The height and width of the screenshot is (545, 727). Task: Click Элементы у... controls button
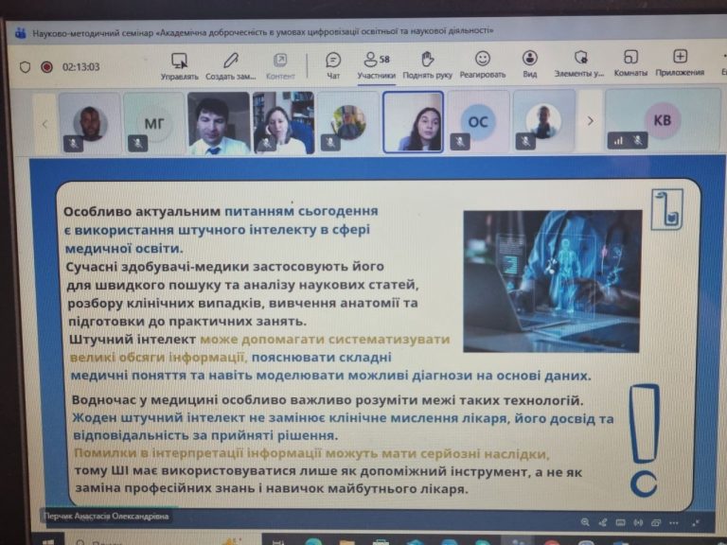point(579,64)
